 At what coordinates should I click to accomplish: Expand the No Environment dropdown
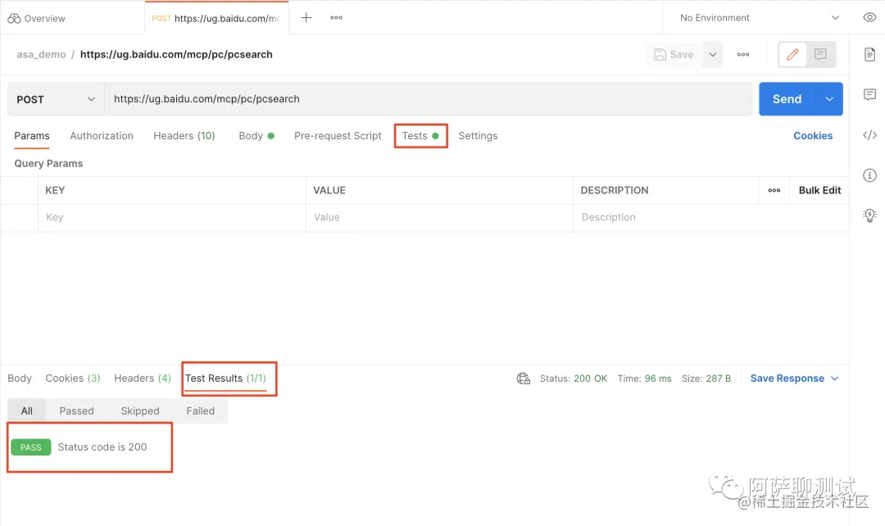[759, 17]
